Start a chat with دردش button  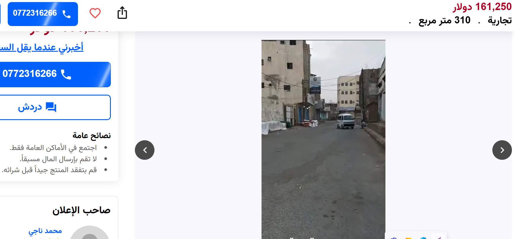55,107
